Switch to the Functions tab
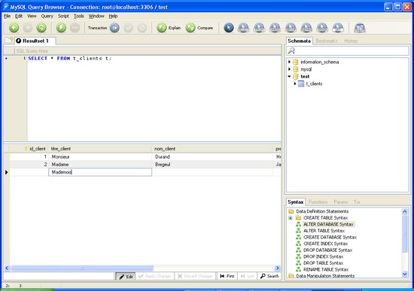The image size is (414, 291). (318, 202)
